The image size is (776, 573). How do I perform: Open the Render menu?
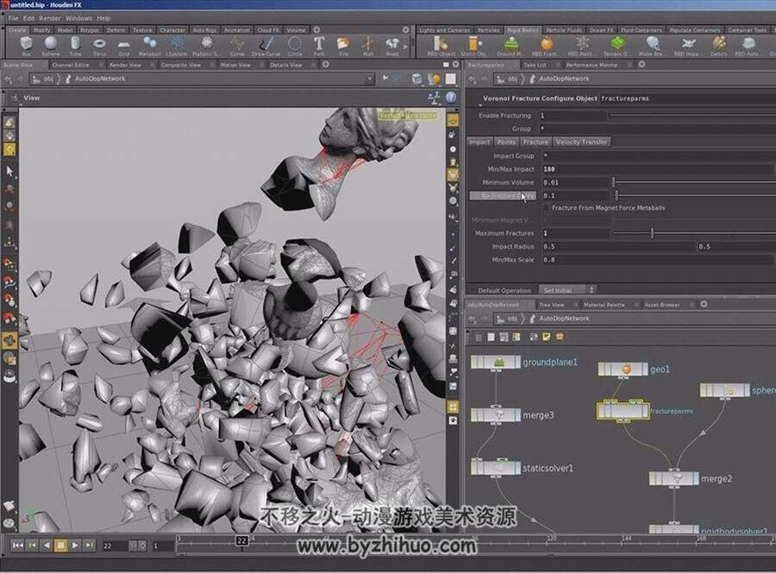click(49, 18)
